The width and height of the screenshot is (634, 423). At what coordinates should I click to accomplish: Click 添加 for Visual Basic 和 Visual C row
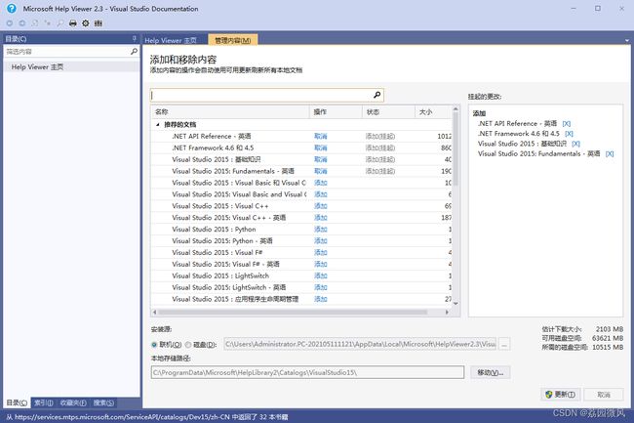(321, 183)
